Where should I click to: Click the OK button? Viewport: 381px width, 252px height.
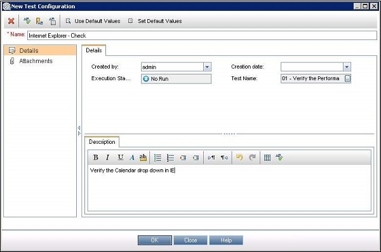coord(155,240)
